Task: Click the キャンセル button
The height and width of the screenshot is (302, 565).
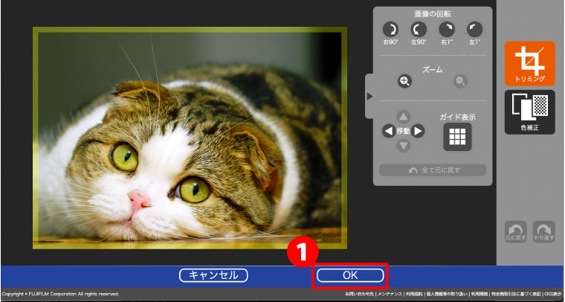Action: [213, 275]
